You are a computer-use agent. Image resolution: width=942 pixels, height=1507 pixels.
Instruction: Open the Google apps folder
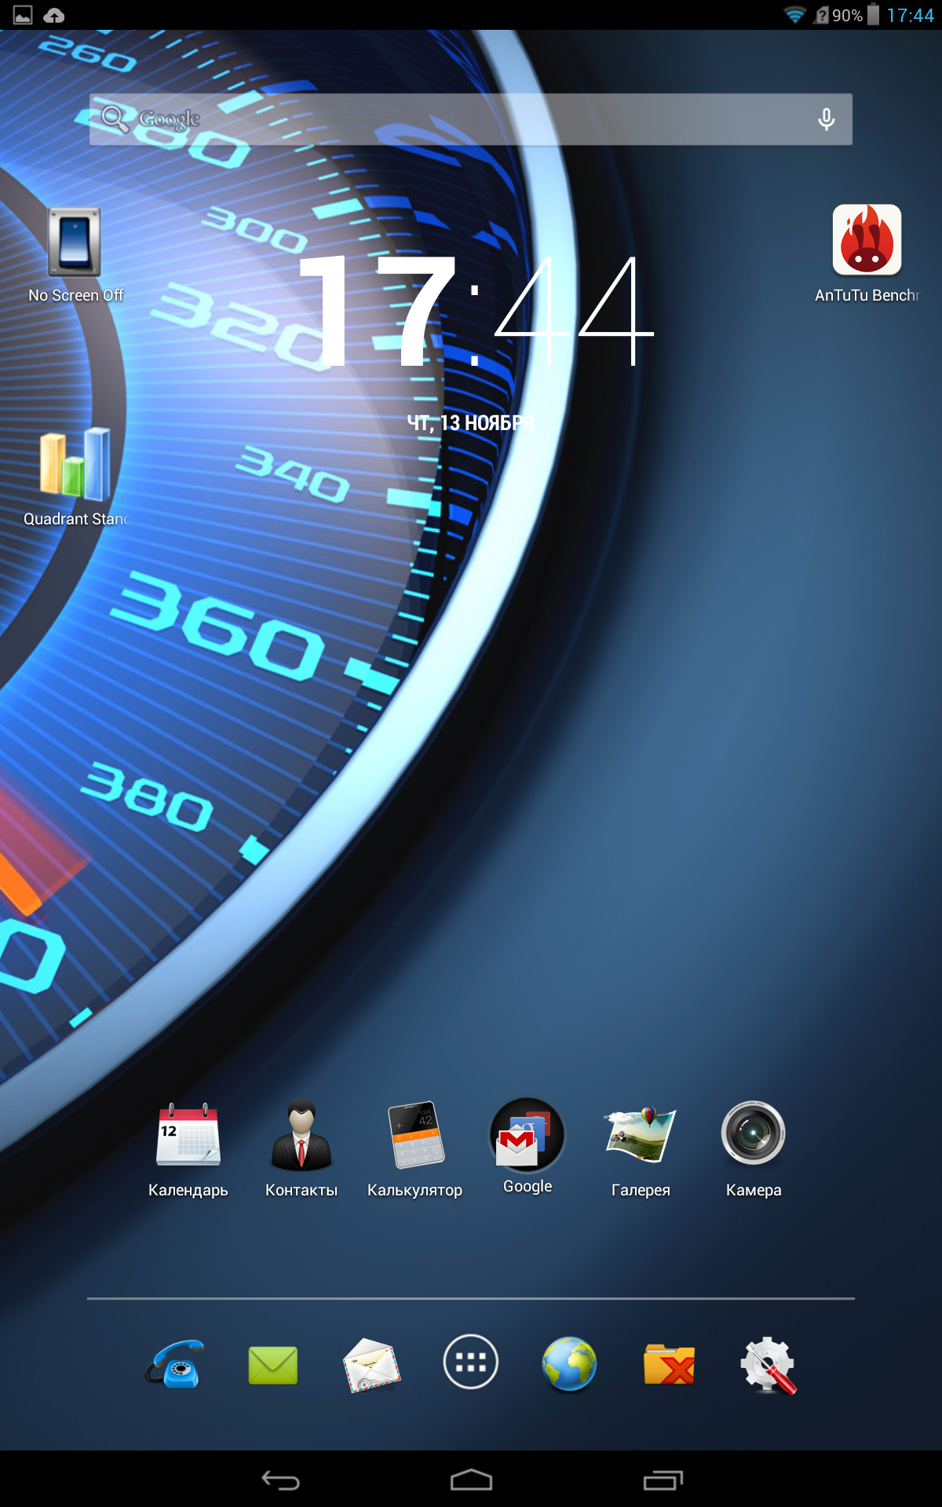tap(528, 1135)
